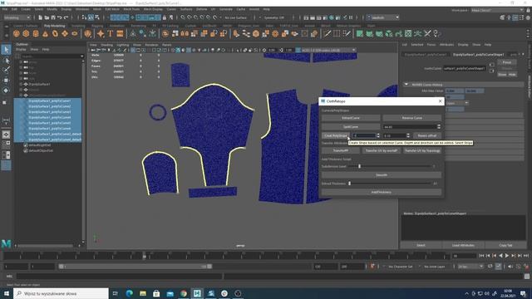This screenshot has width=532, height=299.
Task: Select the Lasso tool in the toolbox
Action: click(x=6, y=61)
